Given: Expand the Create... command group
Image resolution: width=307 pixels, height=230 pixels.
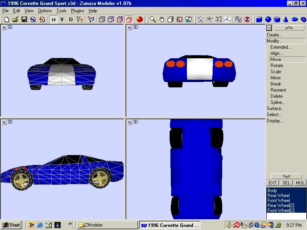Looking at the screenshot, I should (274, 35).
